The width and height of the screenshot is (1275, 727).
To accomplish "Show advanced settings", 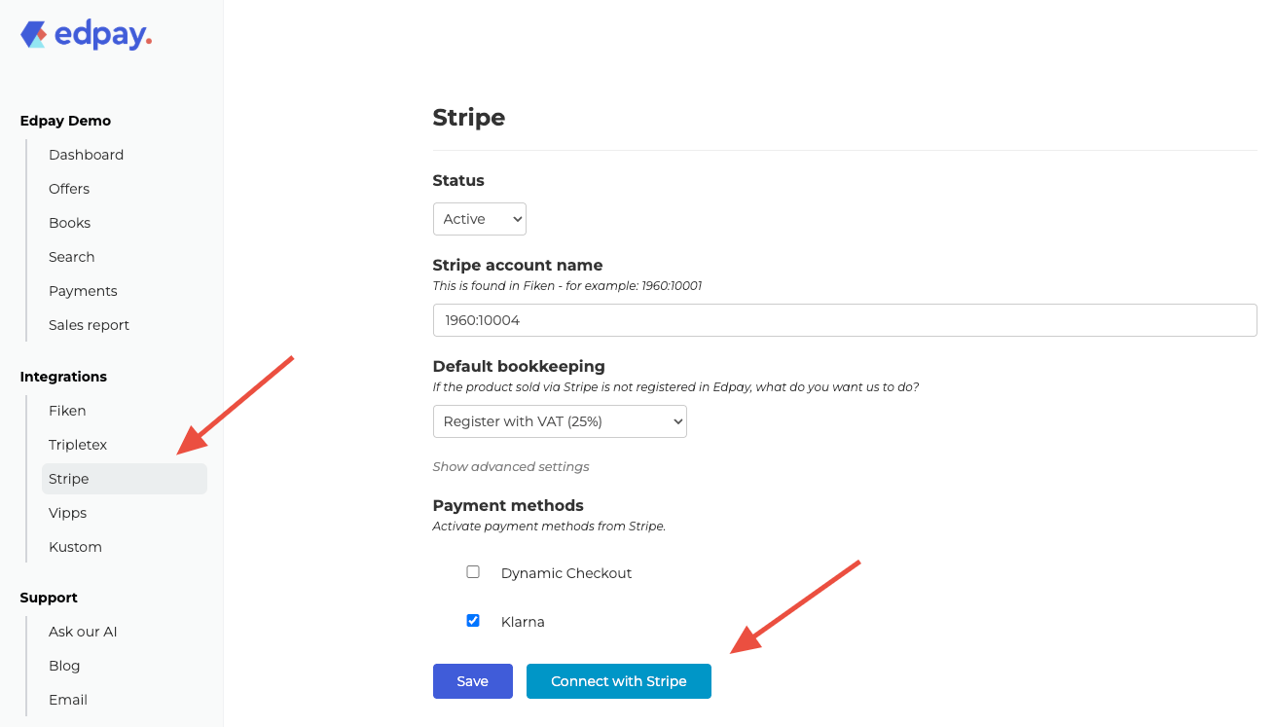I will 511,466.
